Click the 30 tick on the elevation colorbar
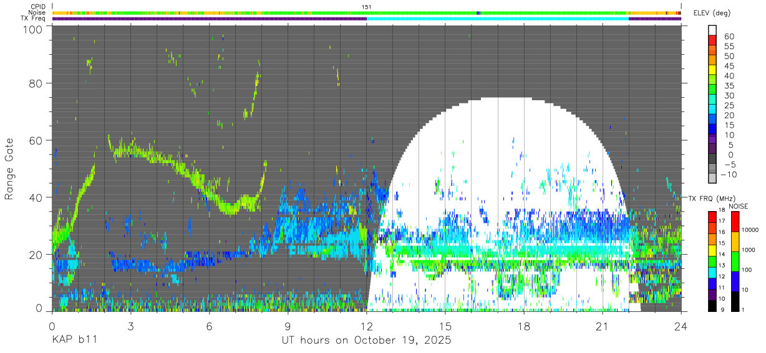The width and height of the screenshot is (766, 353). (728, 95)
